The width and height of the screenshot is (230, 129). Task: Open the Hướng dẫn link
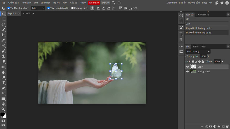[x=194, y=3]
